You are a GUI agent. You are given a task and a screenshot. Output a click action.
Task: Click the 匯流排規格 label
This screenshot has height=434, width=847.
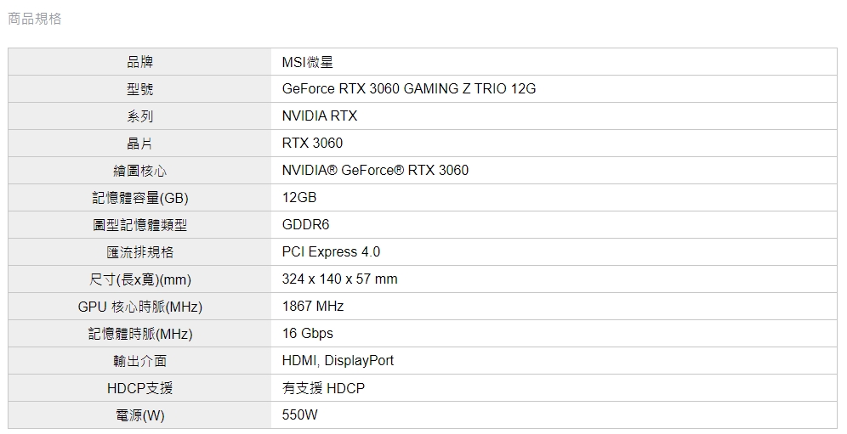click(140, 252)
